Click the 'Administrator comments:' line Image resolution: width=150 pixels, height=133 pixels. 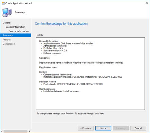click(x=55, y=46)
